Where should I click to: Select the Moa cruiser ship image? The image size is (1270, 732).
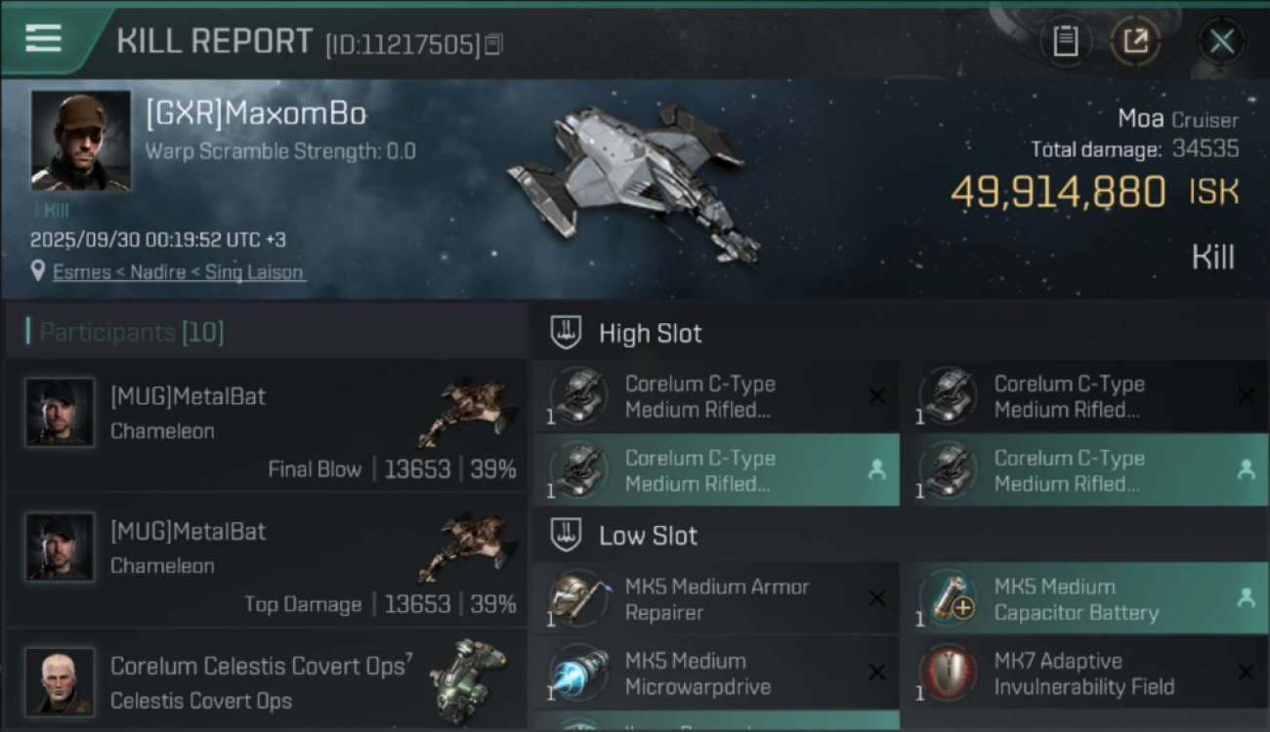(633, 181)
